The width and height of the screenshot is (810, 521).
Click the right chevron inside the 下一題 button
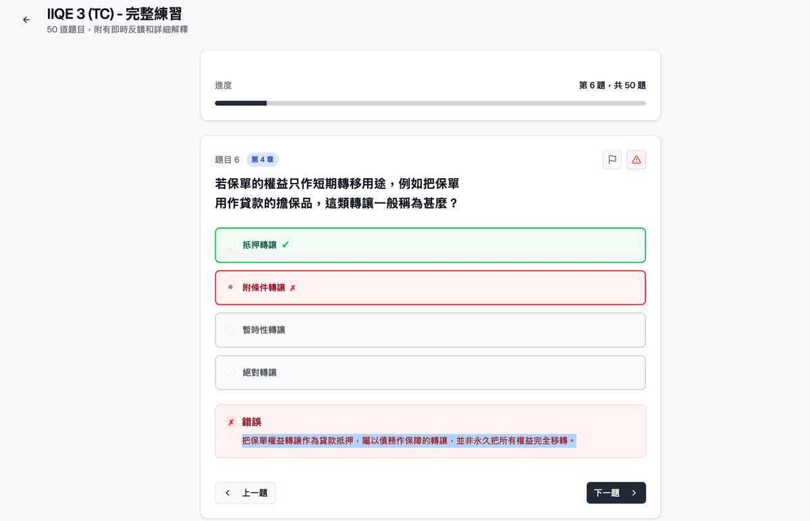634,493
